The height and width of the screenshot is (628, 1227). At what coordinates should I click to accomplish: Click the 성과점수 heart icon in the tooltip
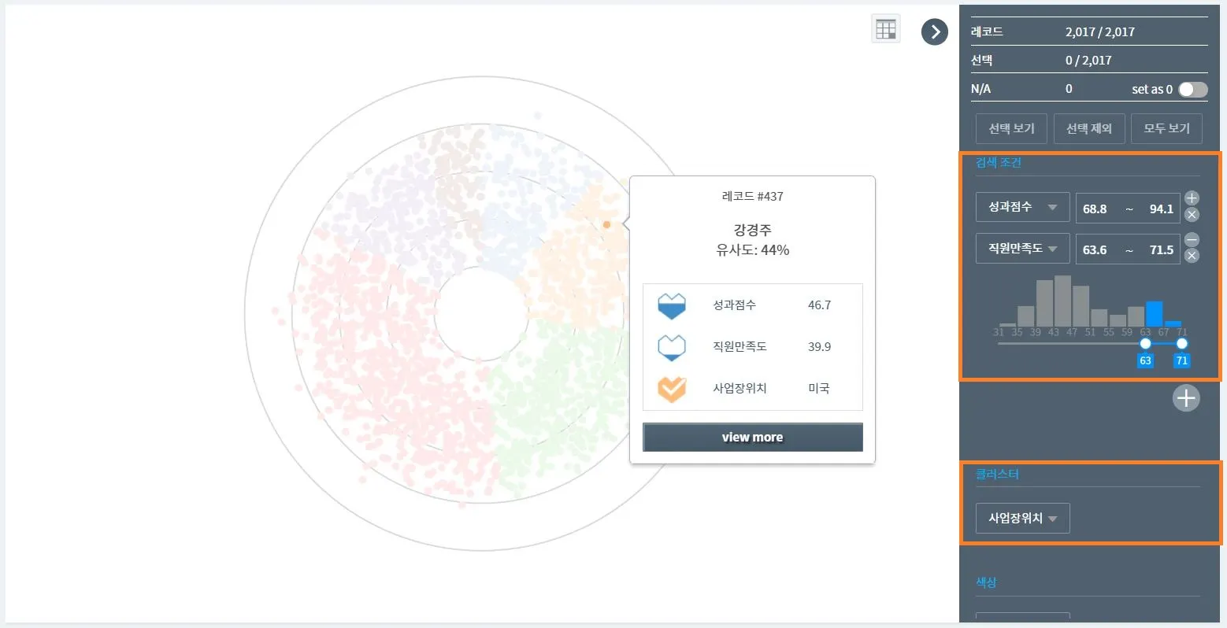tap(671, 305)
